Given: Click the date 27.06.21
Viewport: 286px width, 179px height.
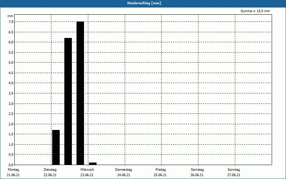Looking at the screenshot, I should 234,175.
